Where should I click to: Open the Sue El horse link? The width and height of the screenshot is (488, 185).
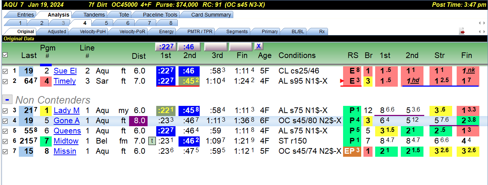click(65, 71)
